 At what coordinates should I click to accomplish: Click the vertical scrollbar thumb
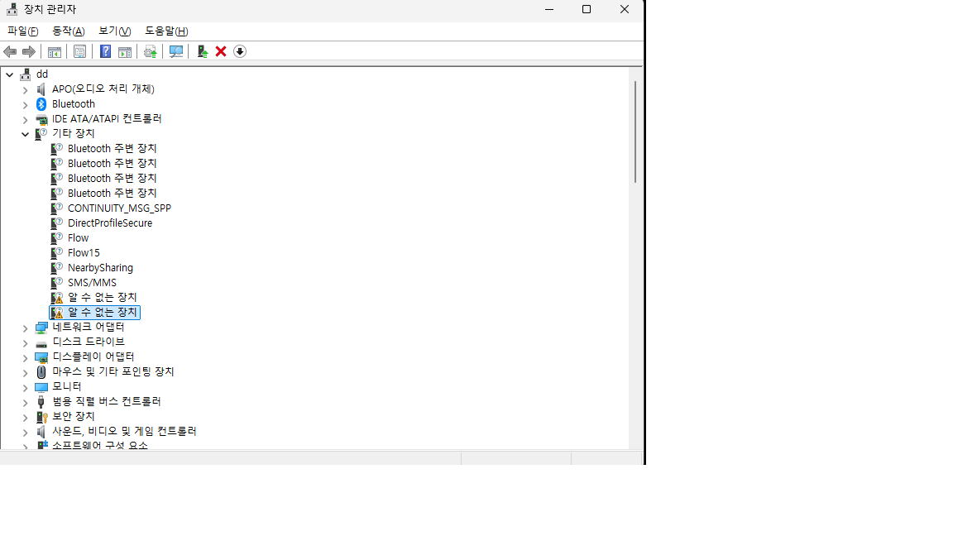click(x=635, y=132)
